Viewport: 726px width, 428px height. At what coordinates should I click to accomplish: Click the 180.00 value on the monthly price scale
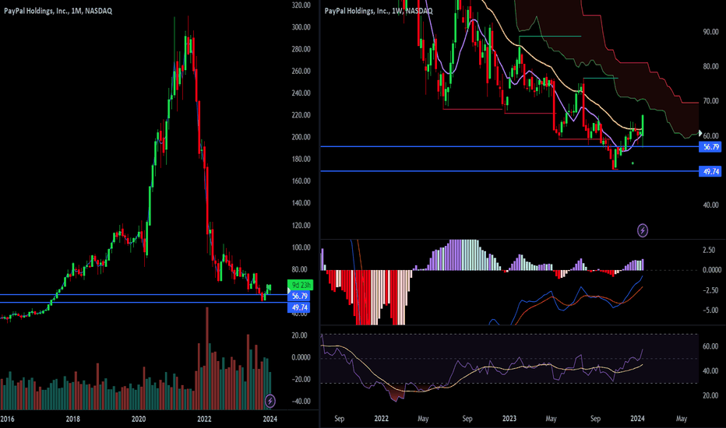301,159
